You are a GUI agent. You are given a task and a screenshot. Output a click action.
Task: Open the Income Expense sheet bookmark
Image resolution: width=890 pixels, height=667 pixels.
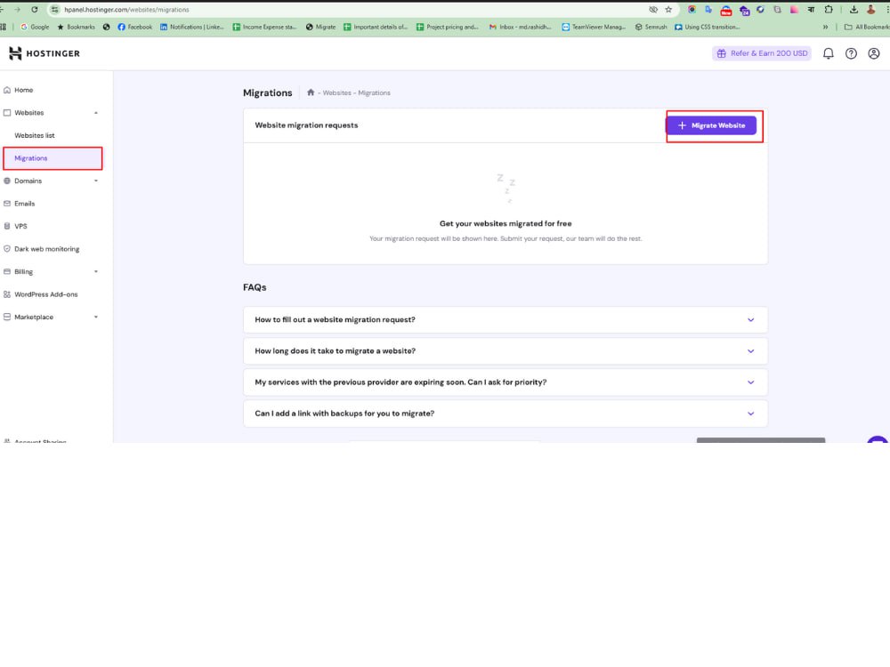[x=264, y=27]
